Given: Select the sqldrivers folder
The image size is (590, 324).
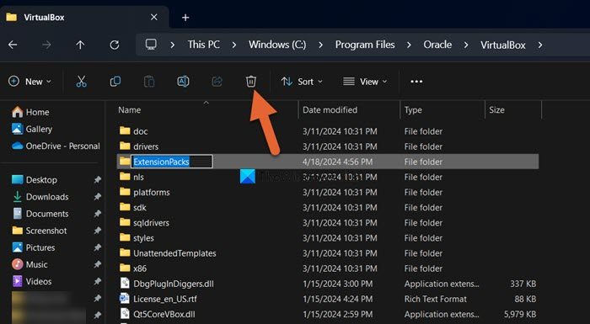Looking at the screenshot, I should (x=328, y=222).
